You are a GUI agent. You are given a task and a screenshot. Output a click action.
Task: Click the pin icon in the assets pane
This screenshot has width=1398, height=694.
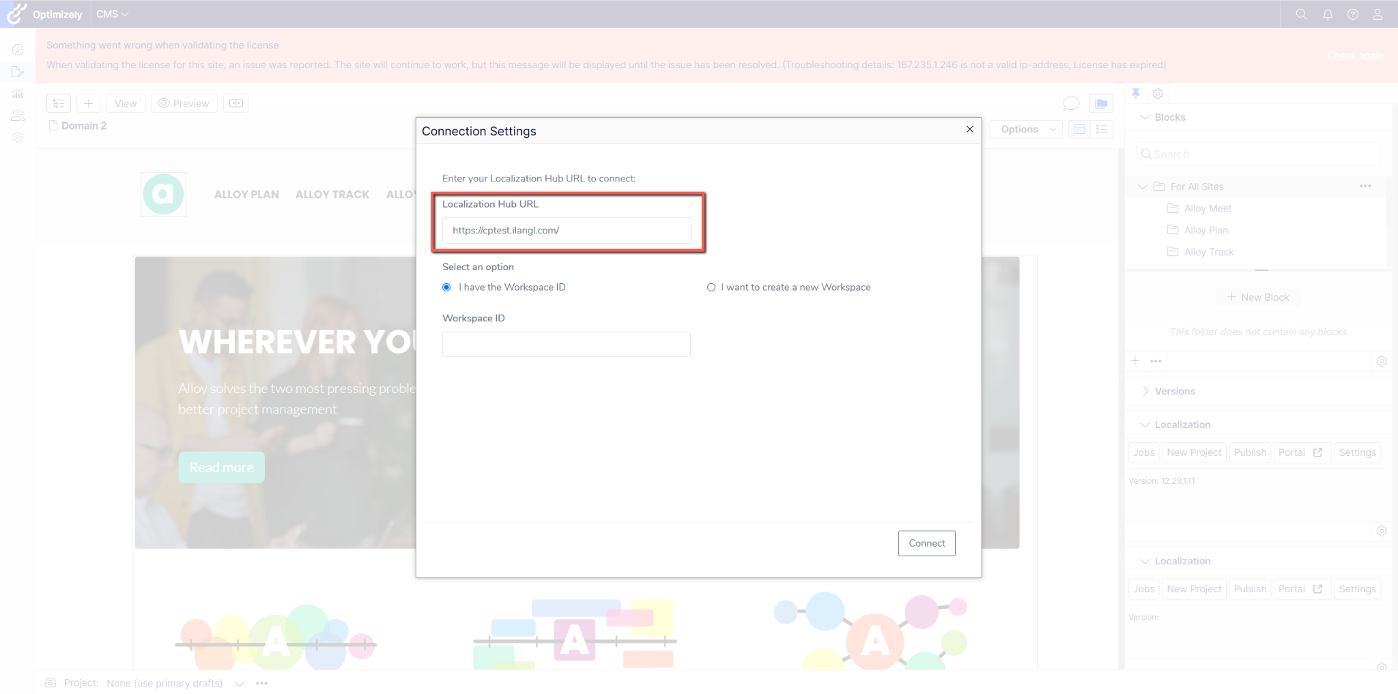coord(1136,93)
